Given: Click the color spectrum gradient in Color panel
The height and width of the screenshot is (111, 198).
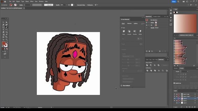Looking at the screenshot, I should point(185,23).
